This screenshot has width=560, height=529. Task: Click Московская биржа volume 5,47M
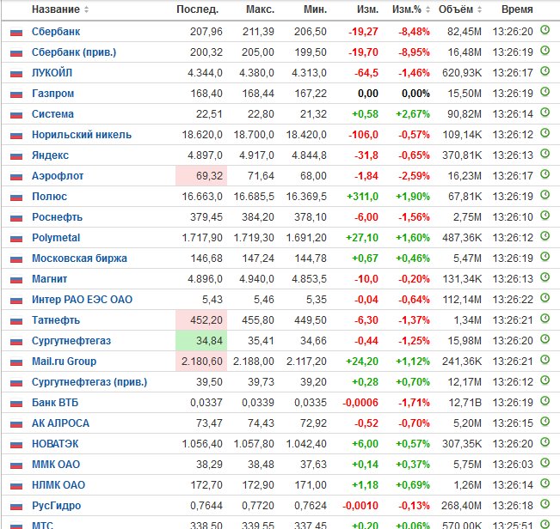pyautogui.click(x=467, y=258)
